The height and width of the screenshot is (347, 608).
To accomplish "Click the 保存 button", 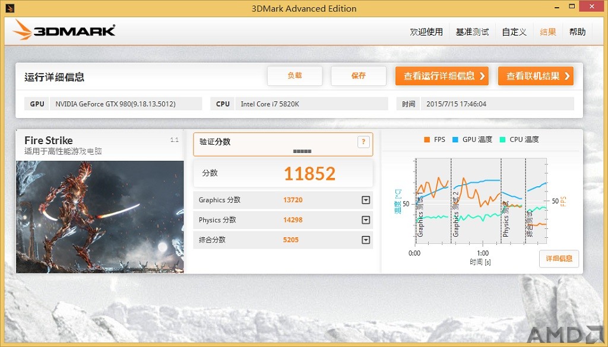I will [358, 76].
